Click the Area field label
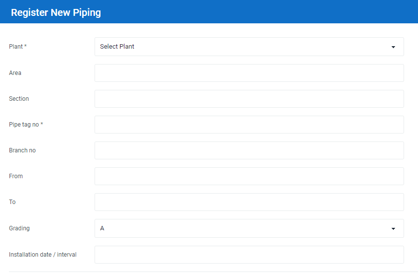This screenshot has height=276, width=418. click(15, 73)
